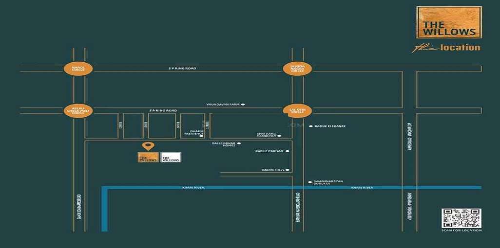
Task: Select the Vrundavan Farm landmark dot
Action: [x=243, y=104]
